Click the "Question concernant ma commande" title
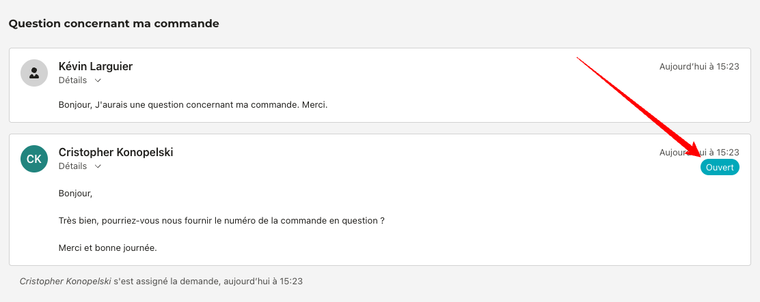The height and width of the screenshot is (302, 760). pyautogui.click(x=113, y=24)
